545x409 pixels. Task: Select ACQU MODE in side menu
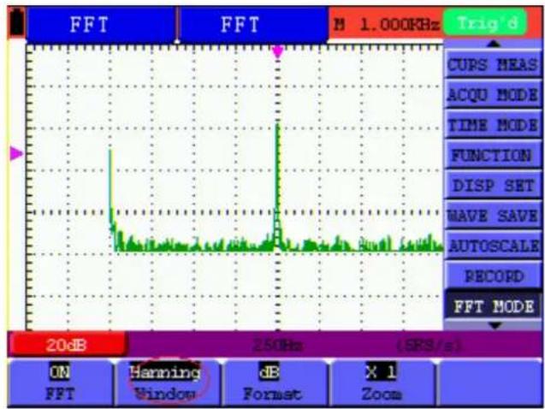click(493, 94)
